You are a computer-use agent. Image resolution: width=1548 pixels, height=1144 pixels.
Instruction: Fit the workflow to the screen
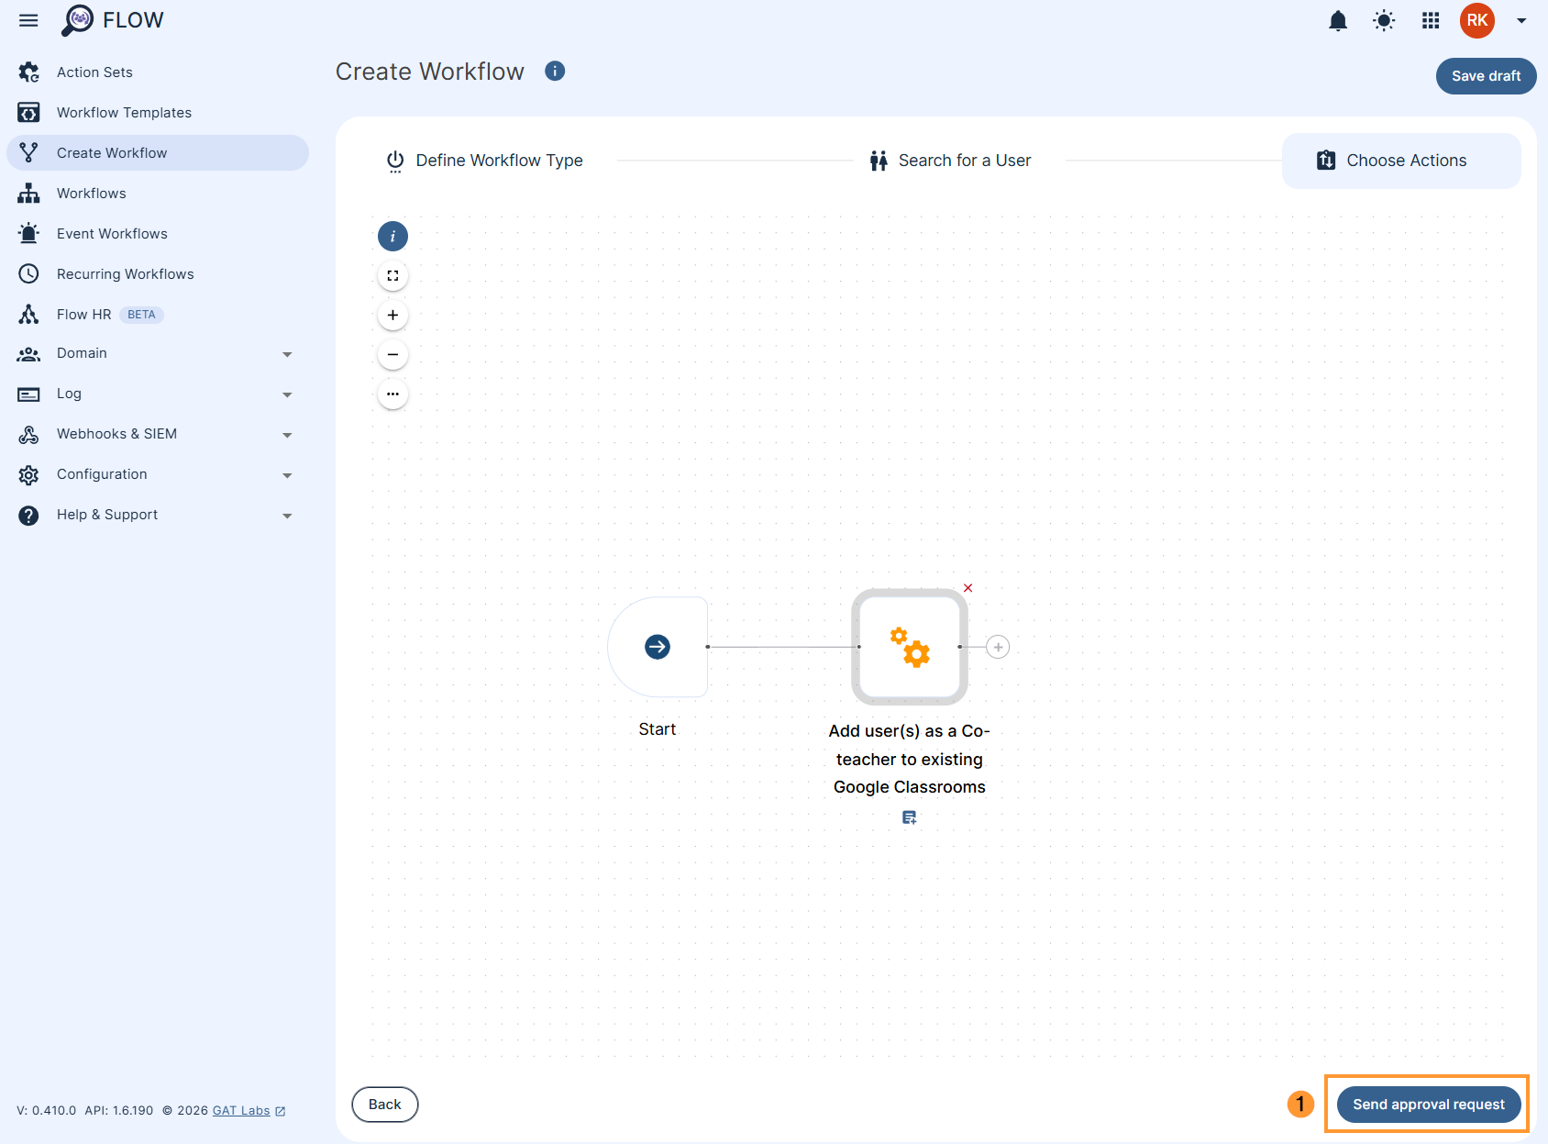coord(393,275)
